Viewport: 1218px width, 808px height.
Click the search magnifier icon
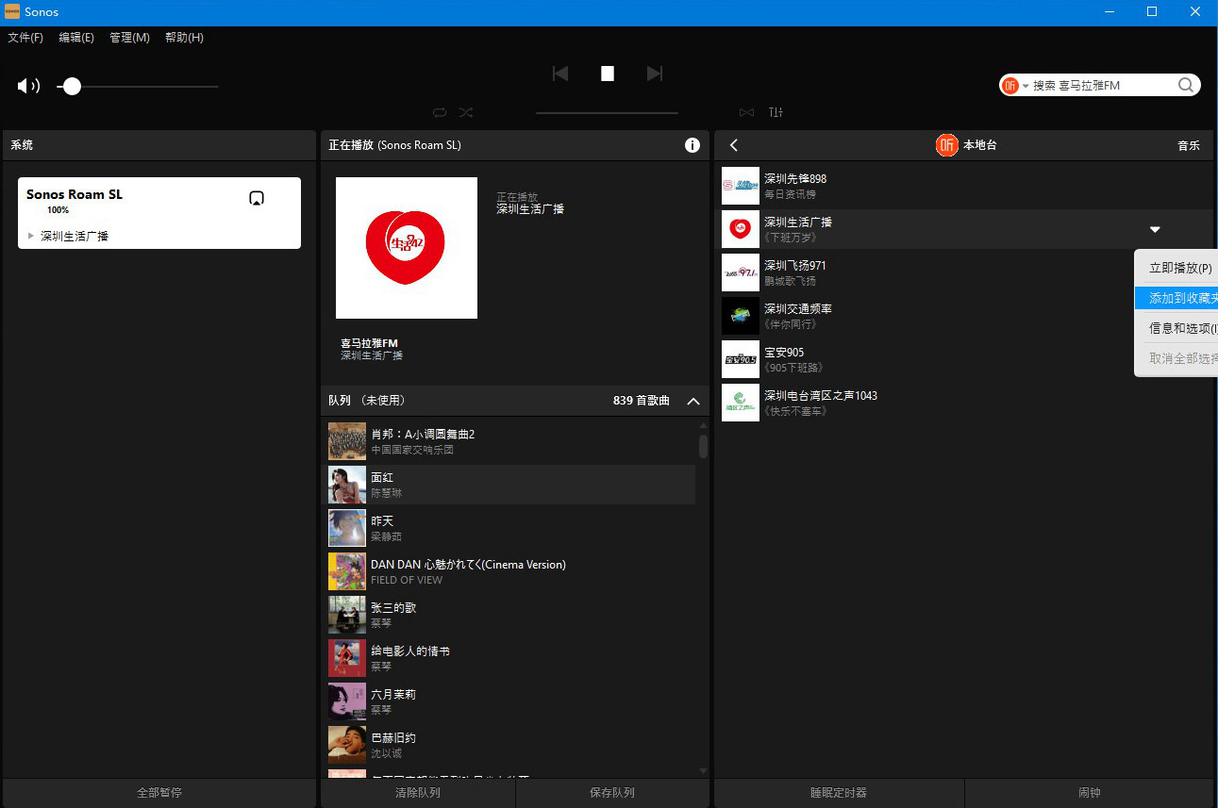pyautogui.click(x=1185, y=84)
